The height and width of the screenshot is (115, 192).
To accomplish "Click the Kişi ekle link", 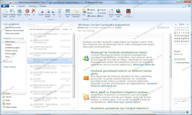I will (x=118, y=28).
